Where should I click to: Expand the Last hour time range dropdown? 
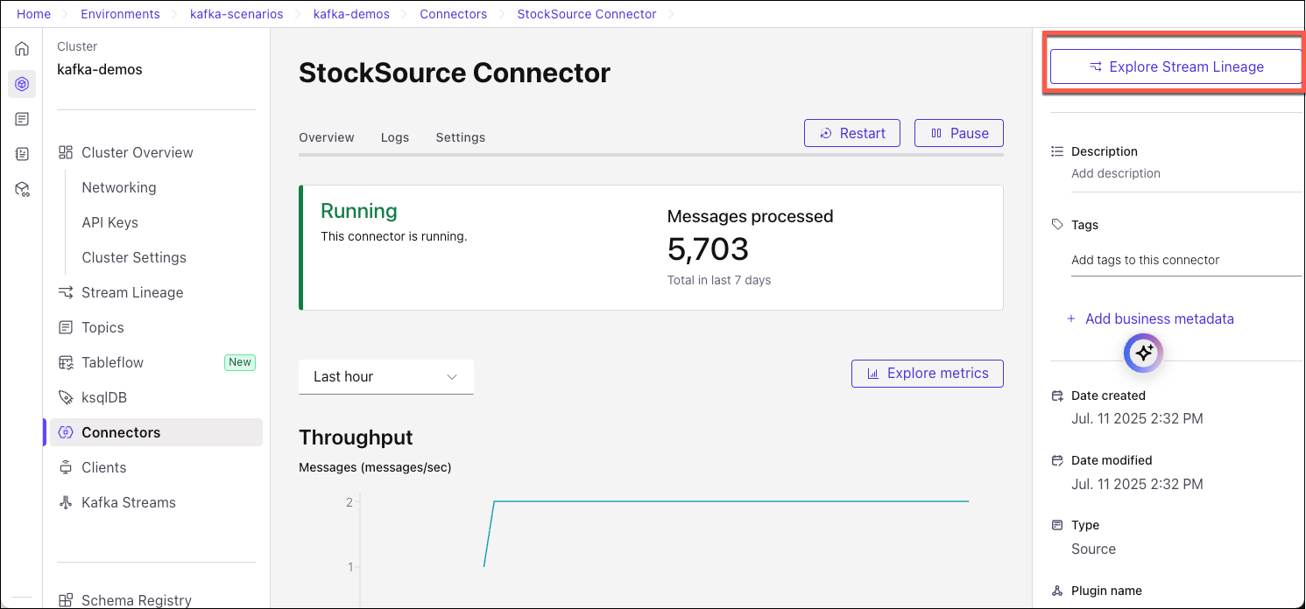click(x=385, y=376)
